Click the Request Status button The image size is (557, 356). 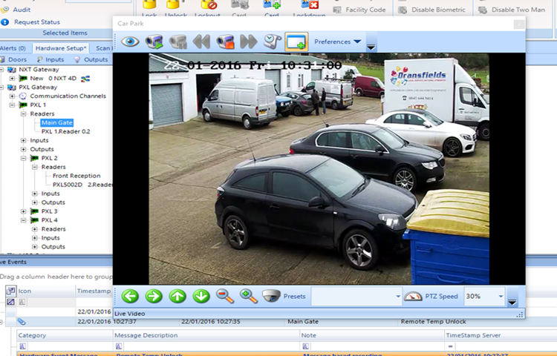click(37, 22)
